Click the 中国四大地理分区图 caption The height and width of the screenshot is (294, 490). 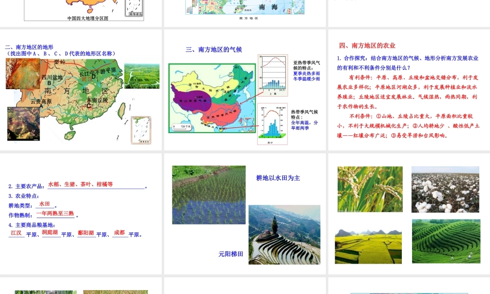coord(88,18)
